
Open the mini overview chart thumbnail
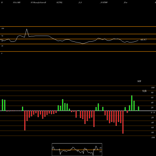77,149
